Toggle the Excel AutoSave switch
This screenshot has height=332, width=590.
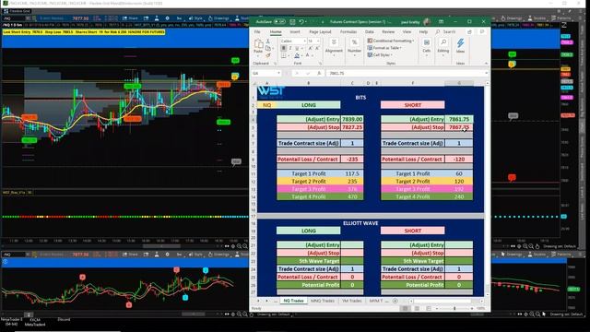pos(280,22)
